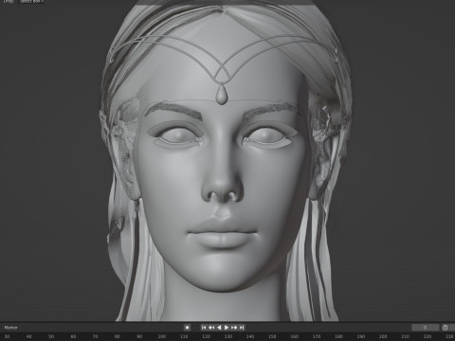This screenshot has width=455, height=341.
Task: Toggle the preview range clock icon
Action: [x=446, y=328]
